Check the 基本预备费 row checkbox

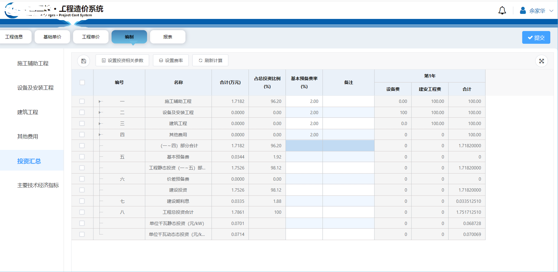point(82,157)
